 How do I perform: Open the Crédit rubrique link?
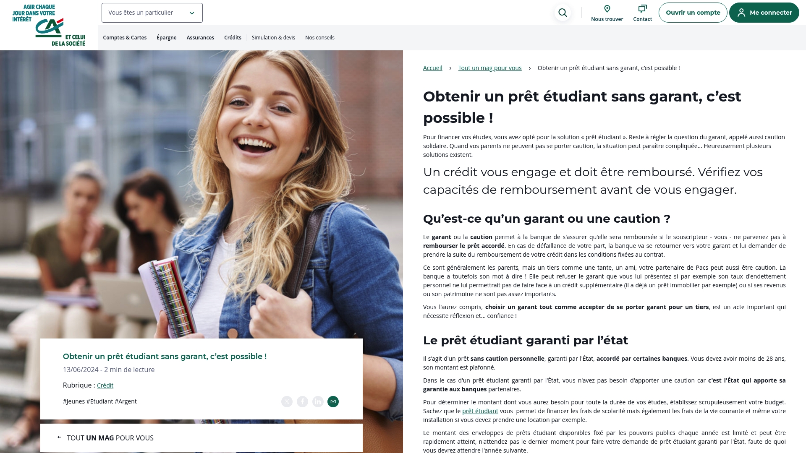click(105, 385)
